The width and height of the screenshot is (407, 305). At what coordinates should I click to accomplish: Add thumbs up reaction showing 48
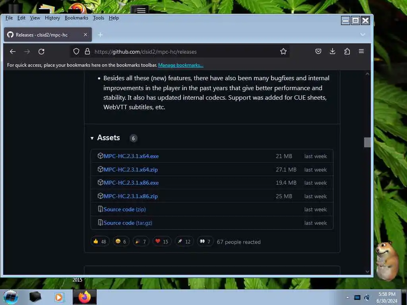[100, 242]
